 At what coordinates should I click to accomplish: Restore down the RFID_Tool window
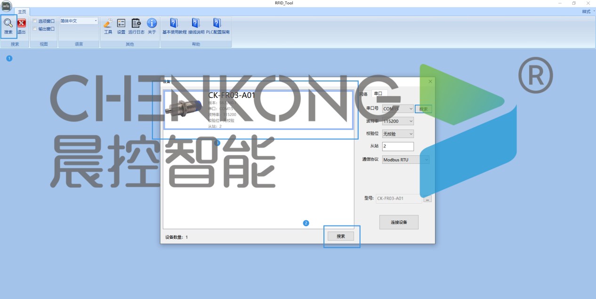point(574,3)
